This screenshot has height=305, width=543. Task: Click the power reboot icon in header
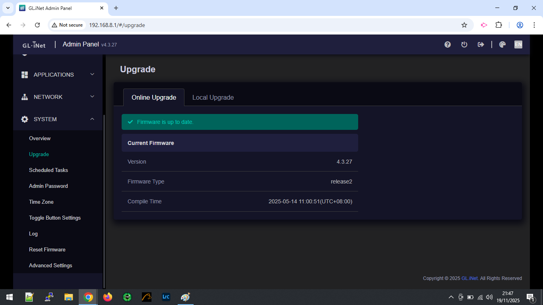(x=464, y=44)
